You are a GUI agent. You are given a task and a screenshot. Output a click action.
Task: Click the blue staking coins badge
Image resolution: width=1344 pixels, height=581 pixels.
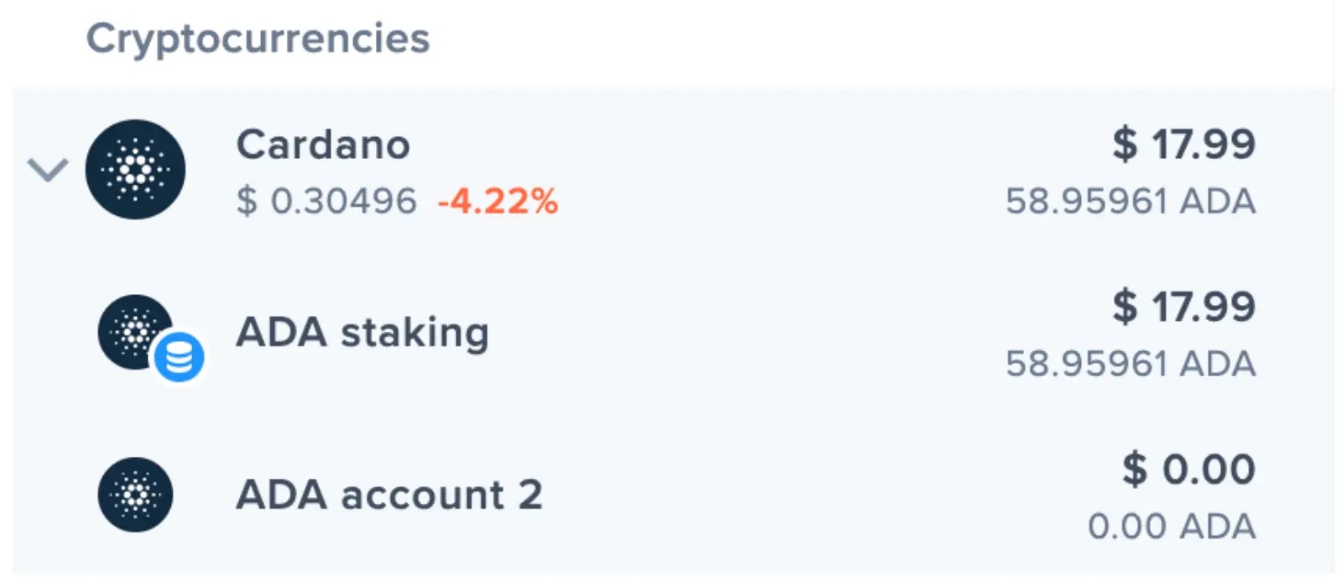coord(178,359)
